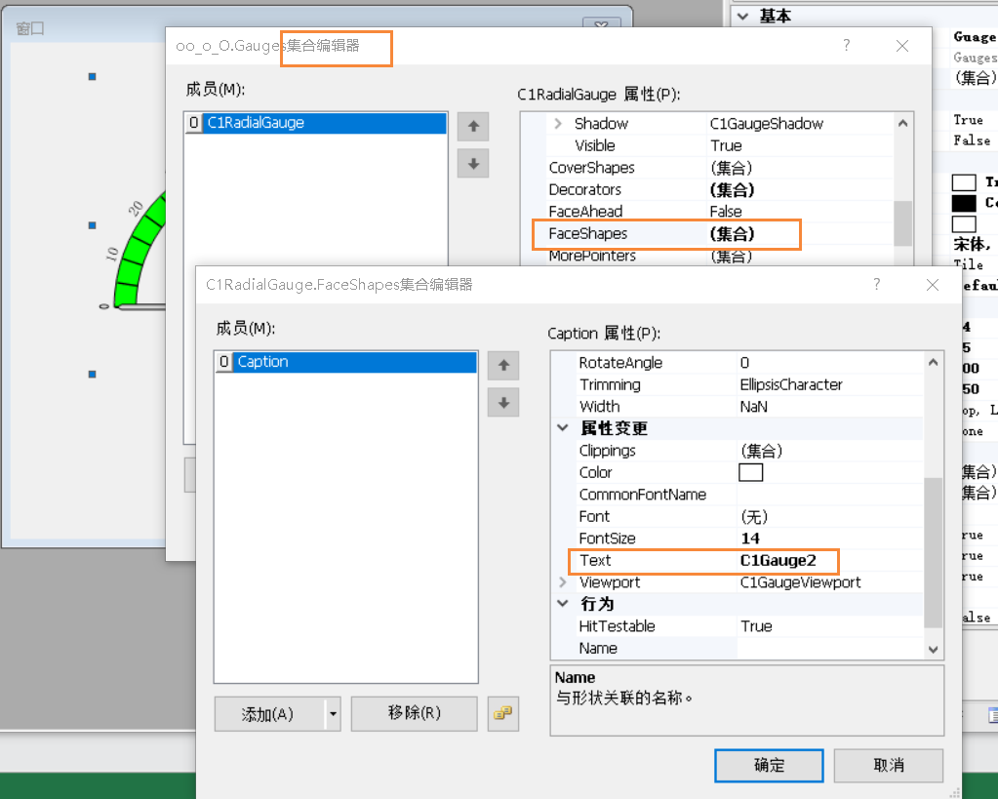Collapse 属性变更 category
This screenshot has width=998, height=799.
(x=563, y=428)
